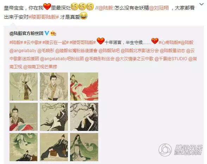Open the emperor portrait thumbnail in top row
Image resolution: width=207 pixels, height=164 pixels.
pyautogui.click(x=54, y=87)
